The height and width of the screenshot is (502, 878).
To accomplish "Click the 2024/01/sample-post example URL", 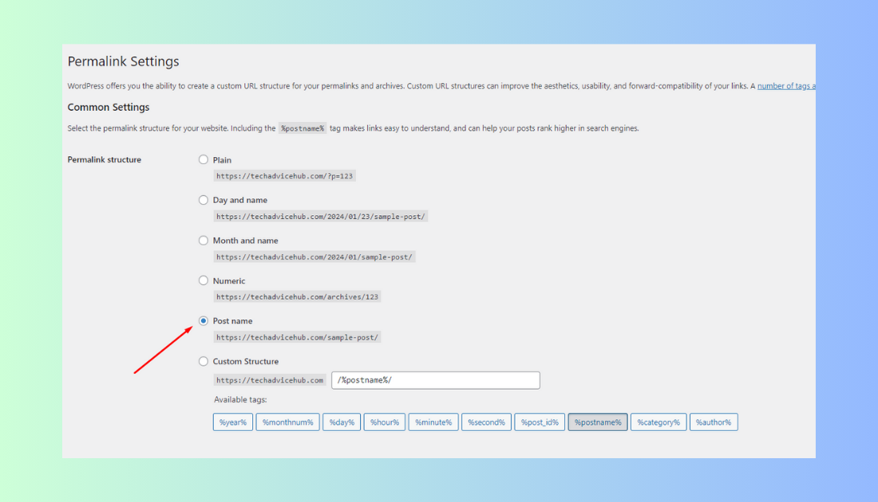I will coord(314,257).
